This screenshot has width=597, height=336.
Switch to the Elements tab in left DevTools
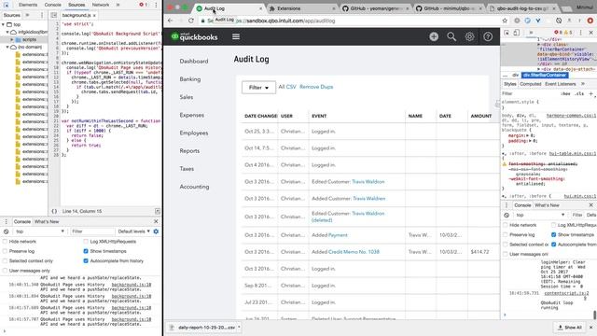(28, 5)
